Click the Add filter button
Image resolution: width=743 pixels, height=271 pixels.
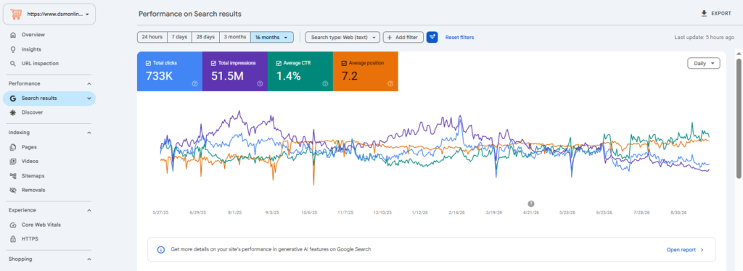point(403,38)
